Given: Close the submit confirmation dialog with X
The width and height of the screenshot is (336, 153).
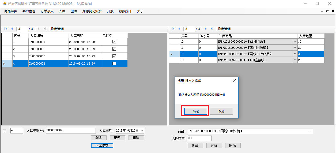Looking at the screenshot, I should [234, 81].
